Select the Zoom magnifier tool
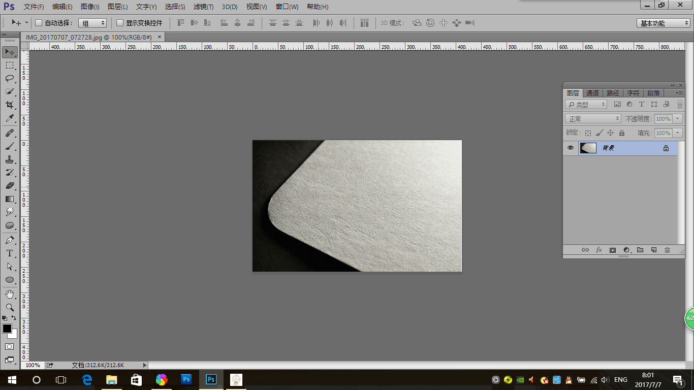The width and height of the screenshot is (694, 390). [x=10, y=307]
